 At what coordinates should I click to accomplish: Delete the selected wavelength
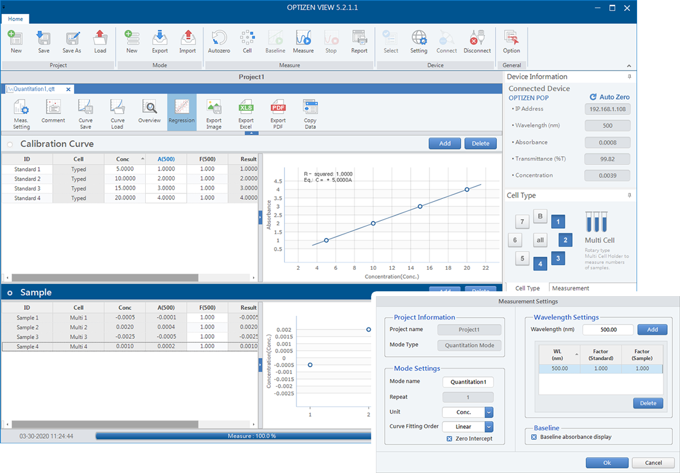(648, 403)
